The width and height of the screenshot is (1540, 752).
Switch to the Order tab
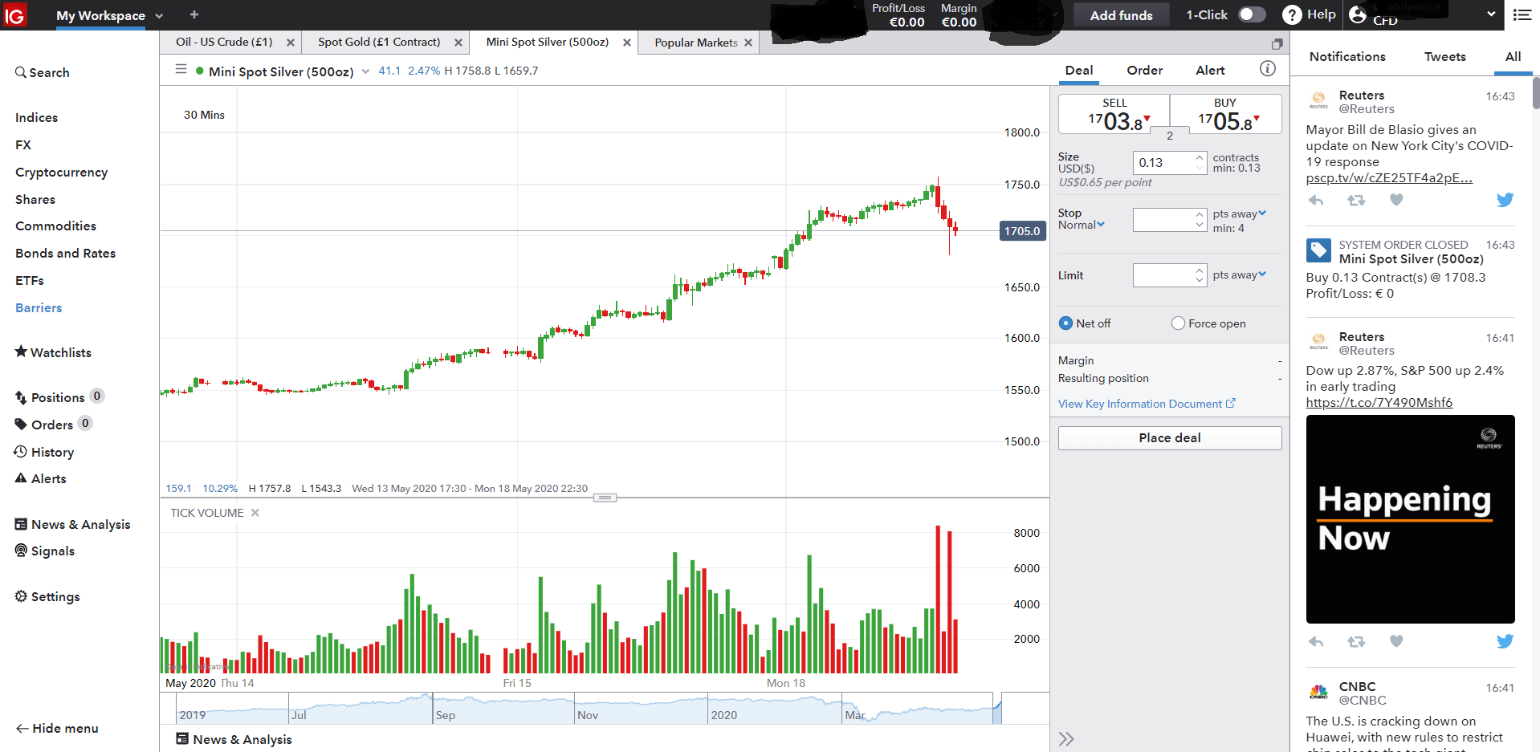[1144, 70]
